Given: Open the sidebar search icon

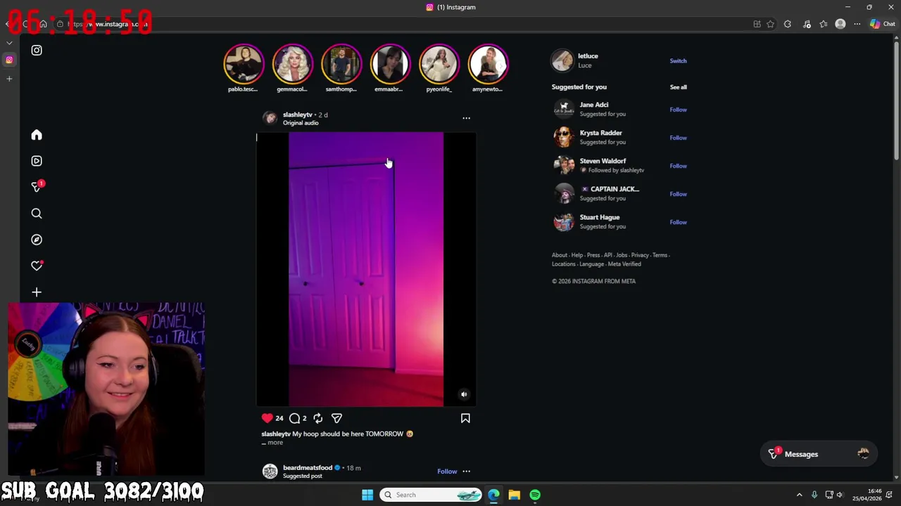Looking at the screenshot, I should pos(37,214).
